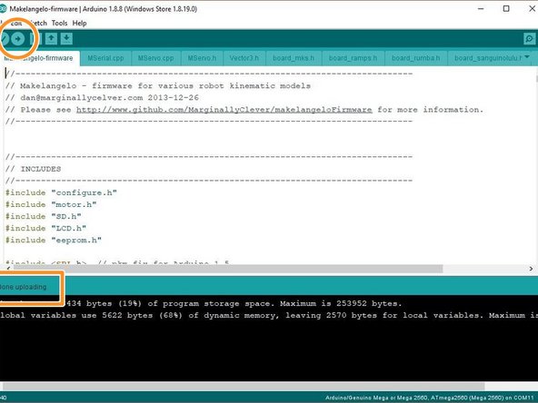Switch to the MServo.cpp tab
This screenshot has height=403, width=538.
(155, 58)
